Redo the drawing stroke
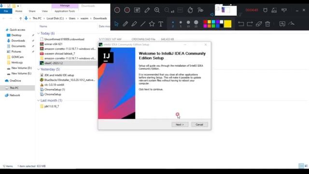309x174 pixels. 250,24
